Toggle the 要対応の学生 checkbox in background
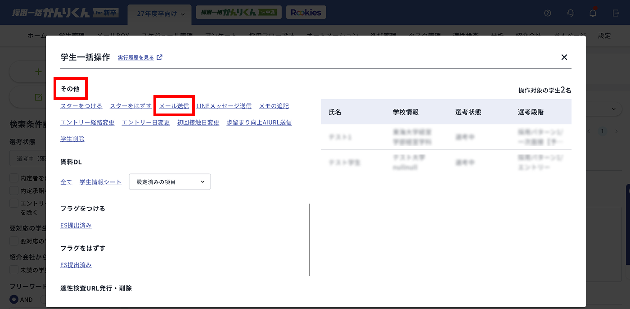 tap(14, 241)
